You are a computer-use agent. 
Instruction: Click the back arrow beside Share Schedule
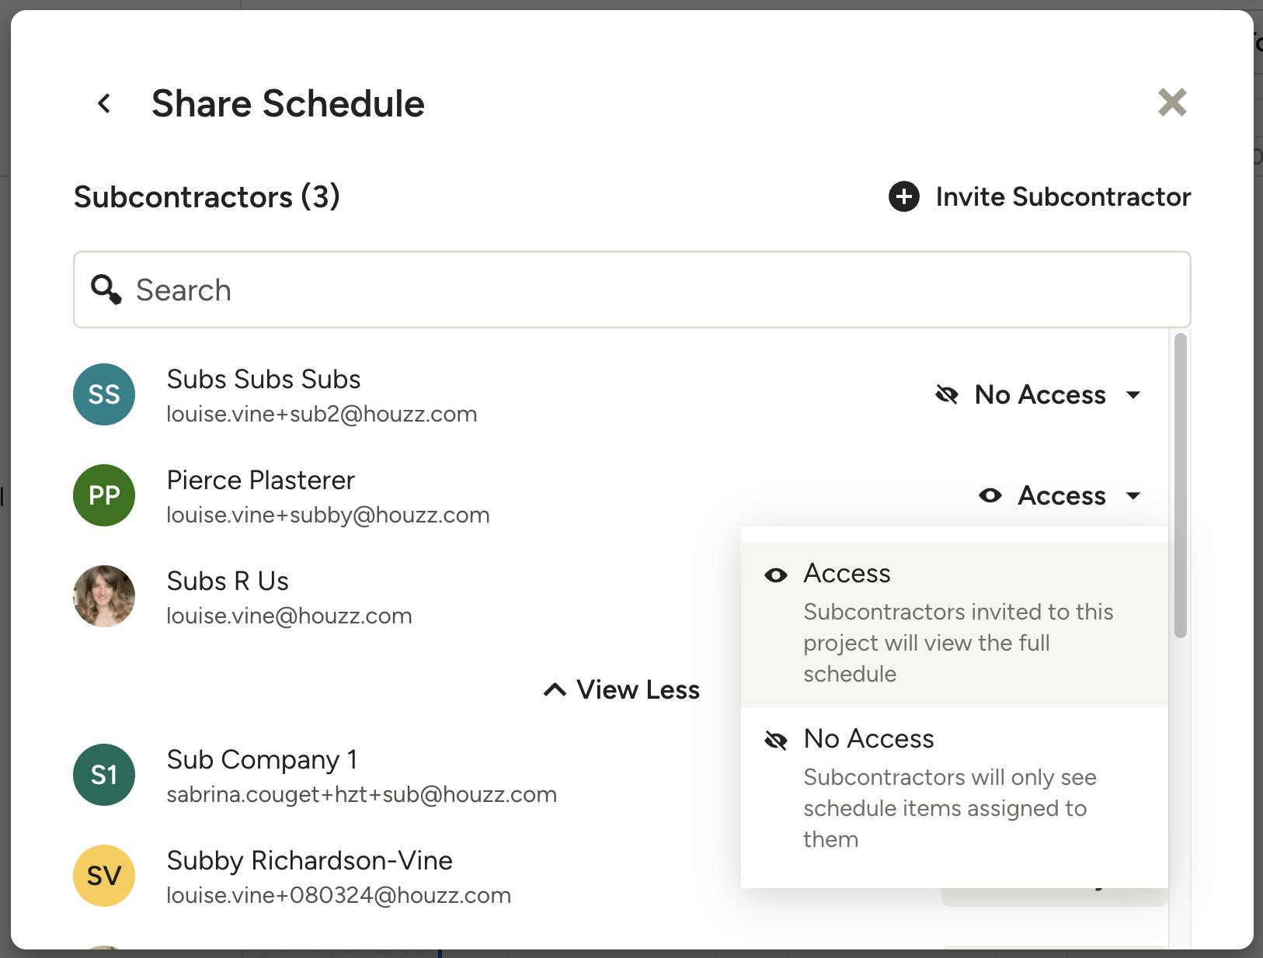pyautogui.click(x=104, y=103)
